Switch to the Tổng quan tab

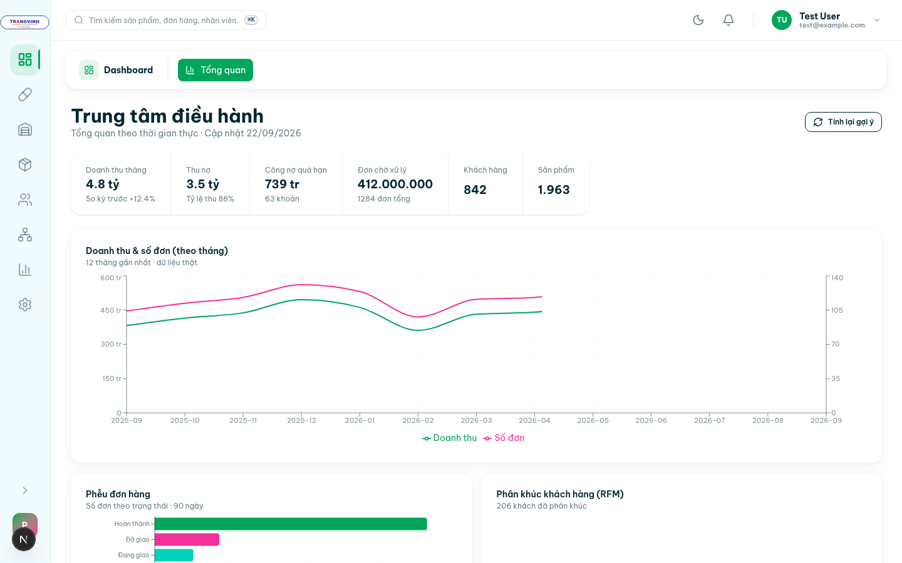pos(215,70)
